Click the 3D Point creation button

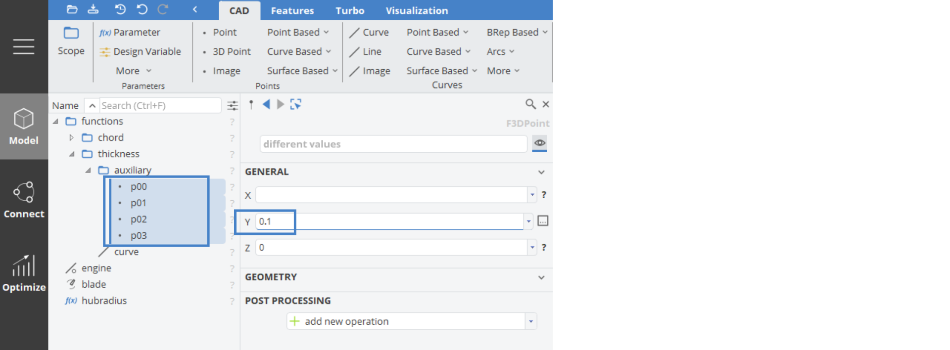231,51
